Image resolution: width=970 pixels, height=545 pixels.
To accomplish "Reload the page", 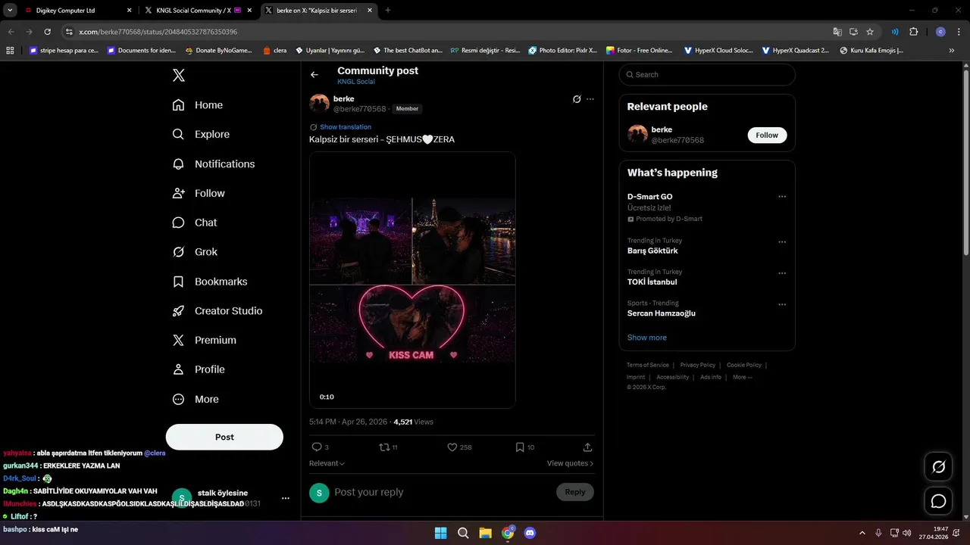I will 47,32.
